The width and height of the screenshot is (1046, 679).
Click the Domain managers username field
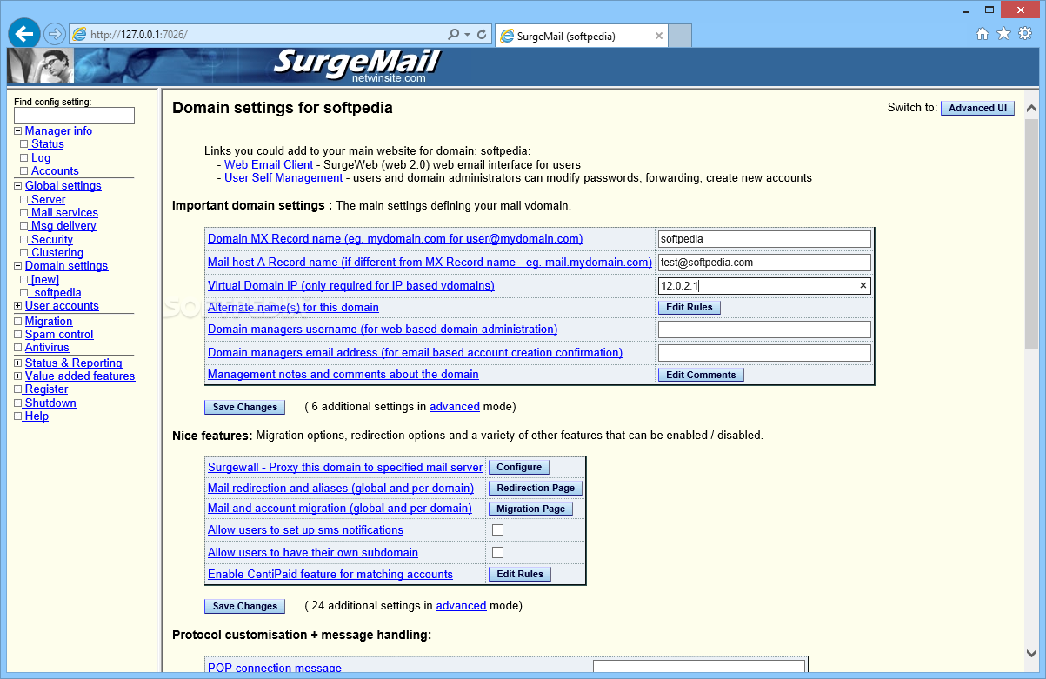click(x=764, y=330)
